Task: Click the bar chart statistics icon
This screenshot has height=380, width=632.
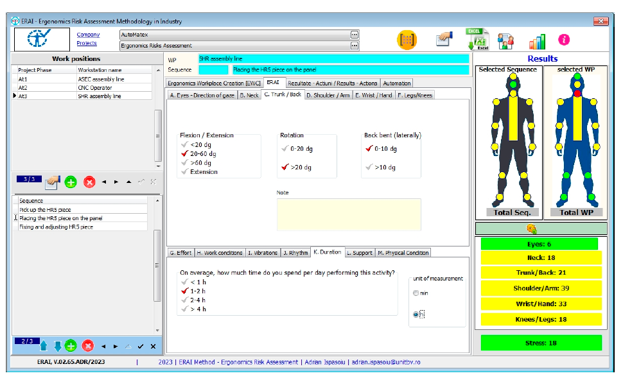Action: coord(537,41)
